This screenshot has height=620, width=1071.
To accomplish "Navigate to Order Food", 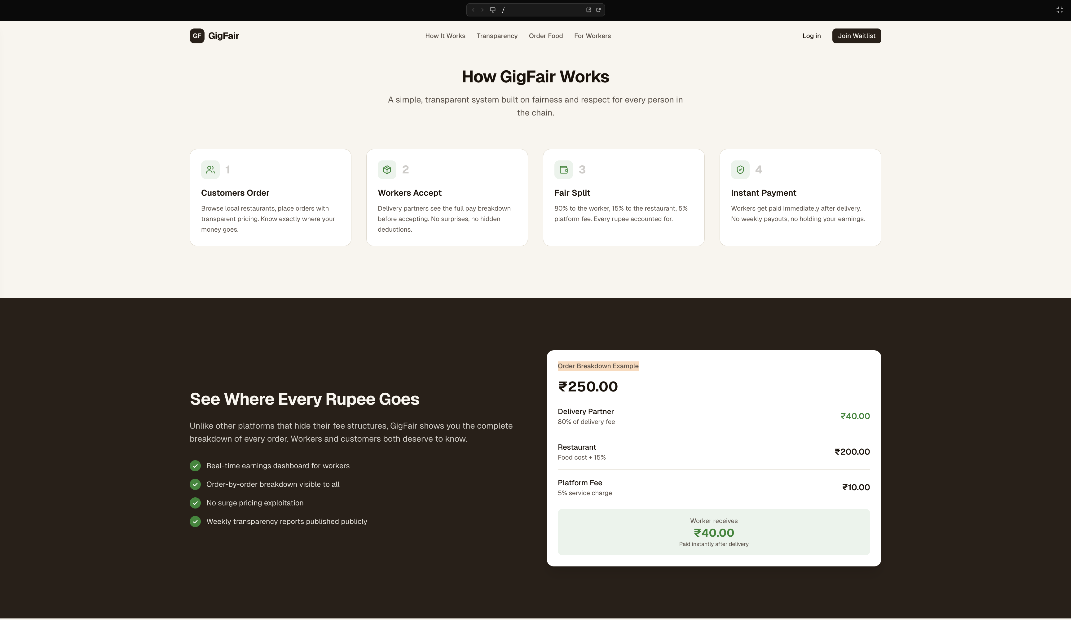I will pos(546,36).
